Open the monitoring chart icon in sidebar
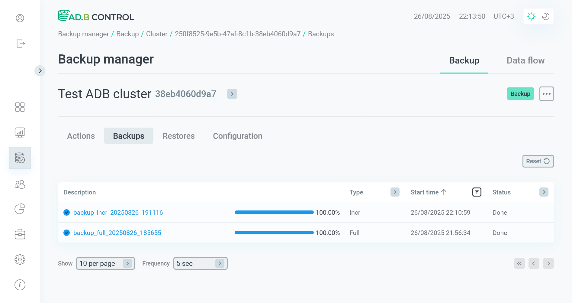This screenshot has height=303, width=572. [x=20, y=132]
